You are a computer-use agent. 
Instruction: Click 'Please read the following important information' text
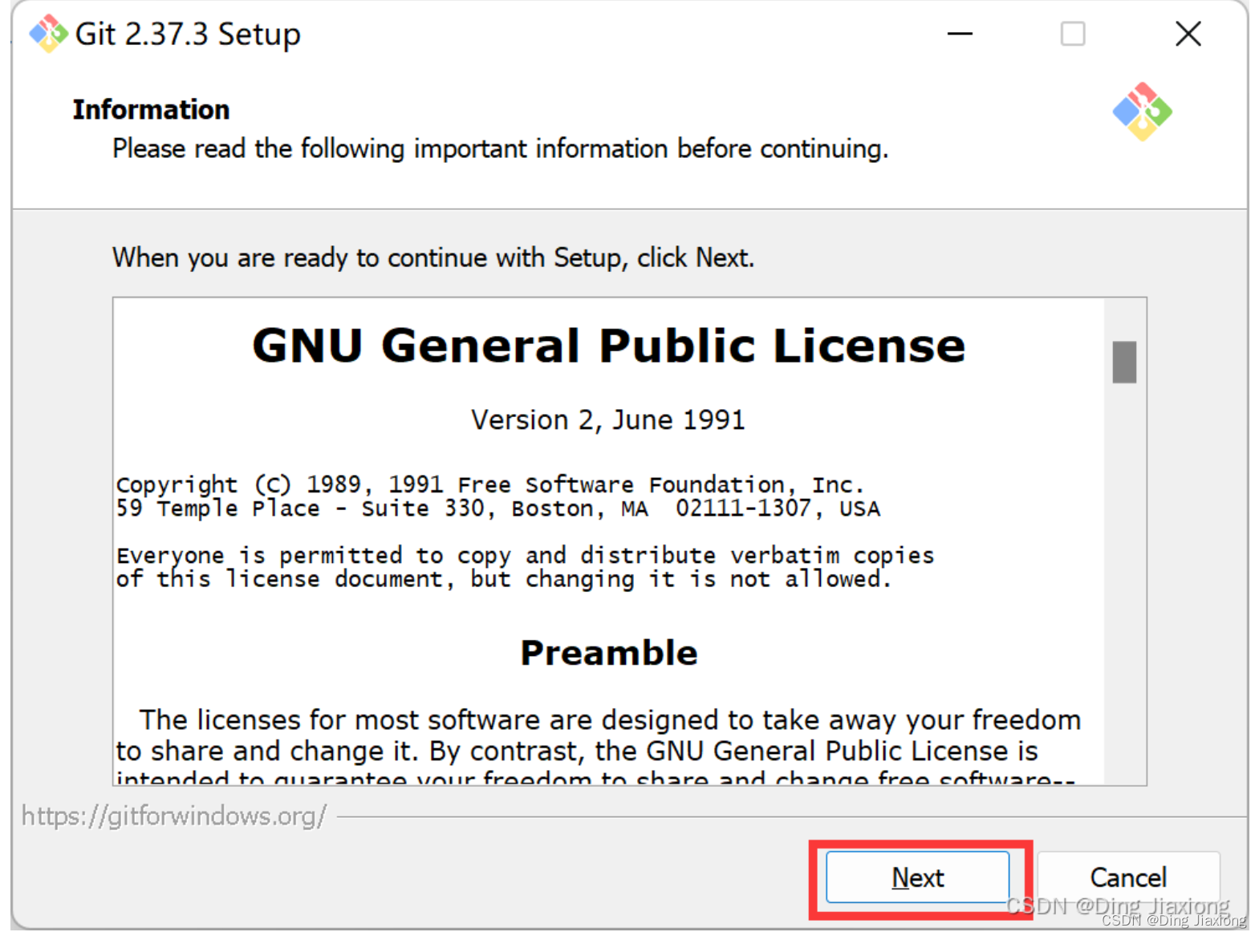click(500, 149)
